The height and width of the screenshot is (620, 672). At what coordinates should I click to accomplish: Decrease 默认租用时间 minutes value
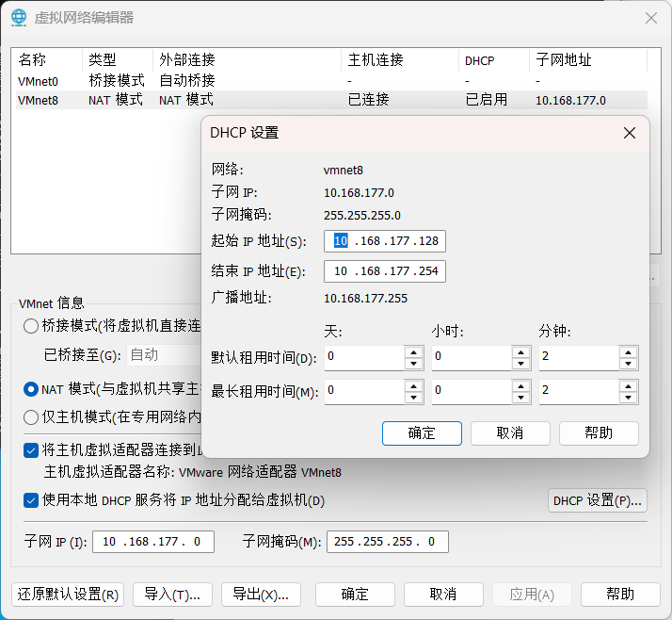tap(629, 364)
